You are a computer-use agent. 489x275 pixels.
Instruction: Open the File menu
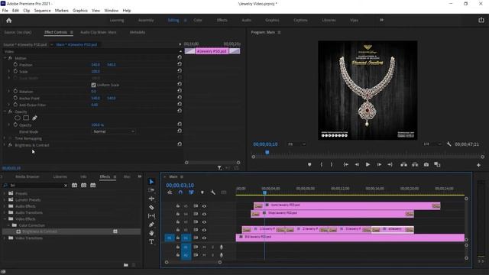click(5, 10)
